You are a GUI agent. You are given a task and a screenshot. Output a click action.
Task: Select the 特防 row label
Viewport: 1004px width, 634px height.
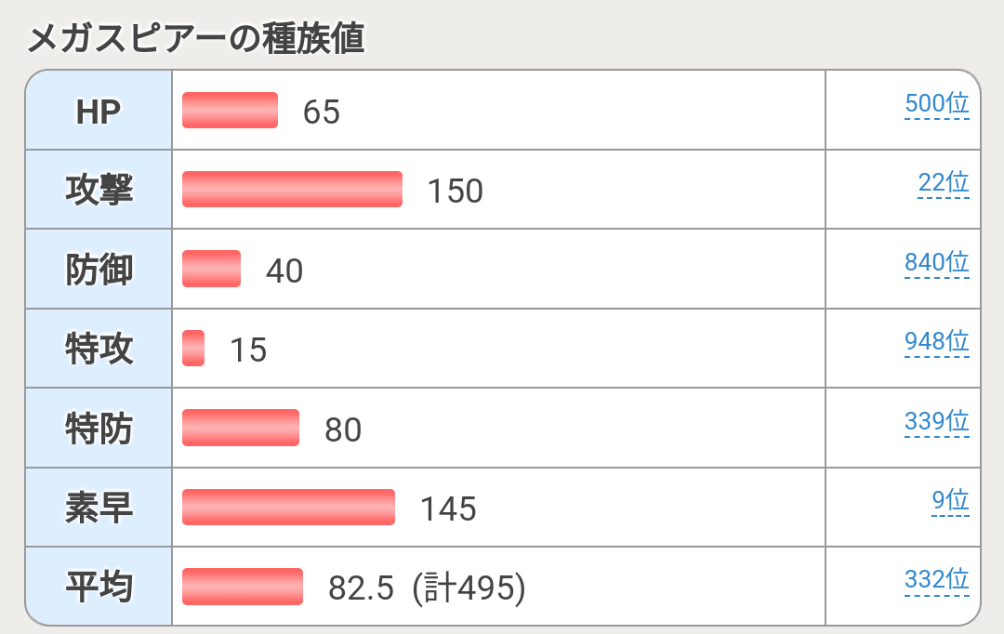(x=99, y=429)
